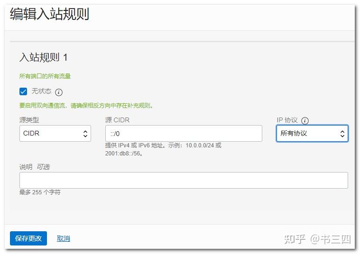Expand the 所有协议 protocol dropdown
This screenshot has width=360, height=254.
[312, 134]
